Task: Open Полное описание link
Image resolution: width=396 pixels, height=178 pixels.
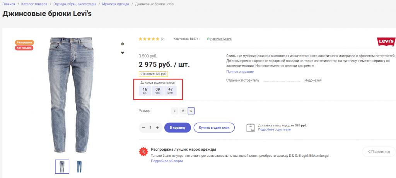Action: (x=240, y=72)
